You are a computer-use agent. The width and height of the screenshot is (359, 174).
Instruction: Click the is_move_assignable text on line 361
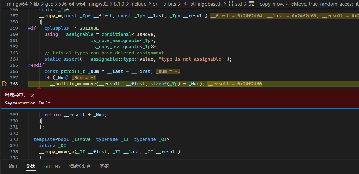coord(115,40)
